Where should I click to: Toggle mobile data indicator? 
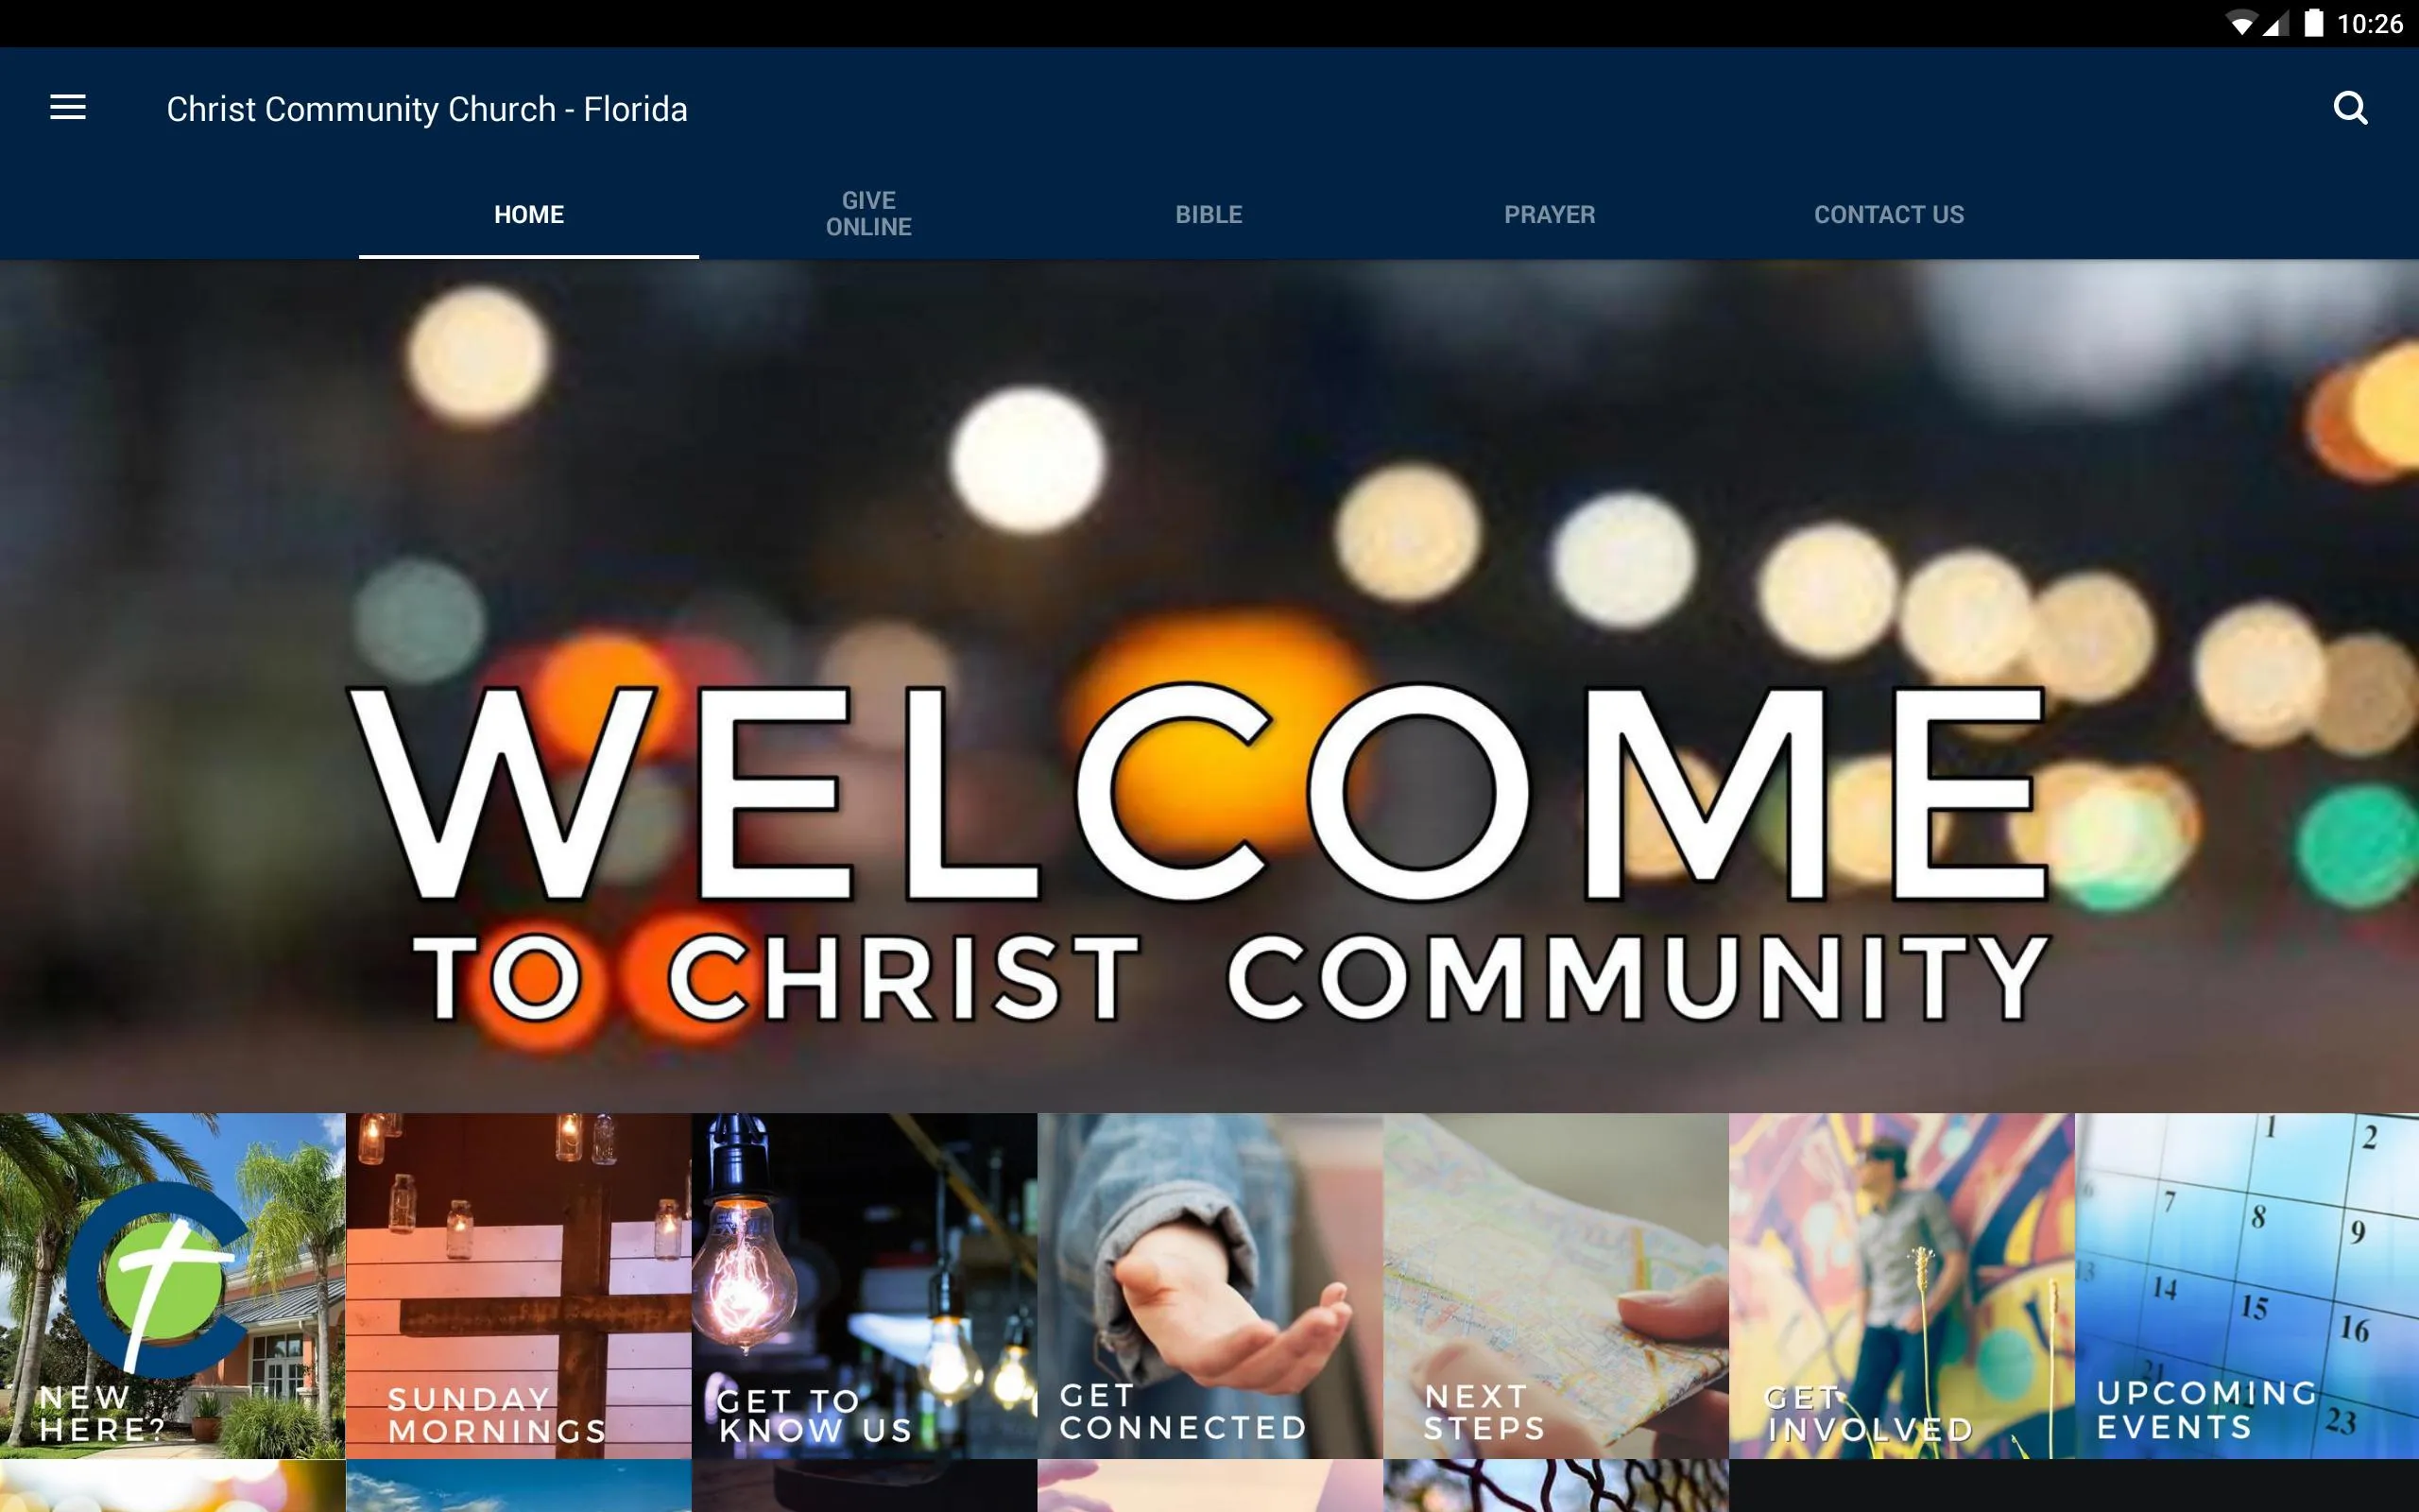click(x=2269, y=23)
